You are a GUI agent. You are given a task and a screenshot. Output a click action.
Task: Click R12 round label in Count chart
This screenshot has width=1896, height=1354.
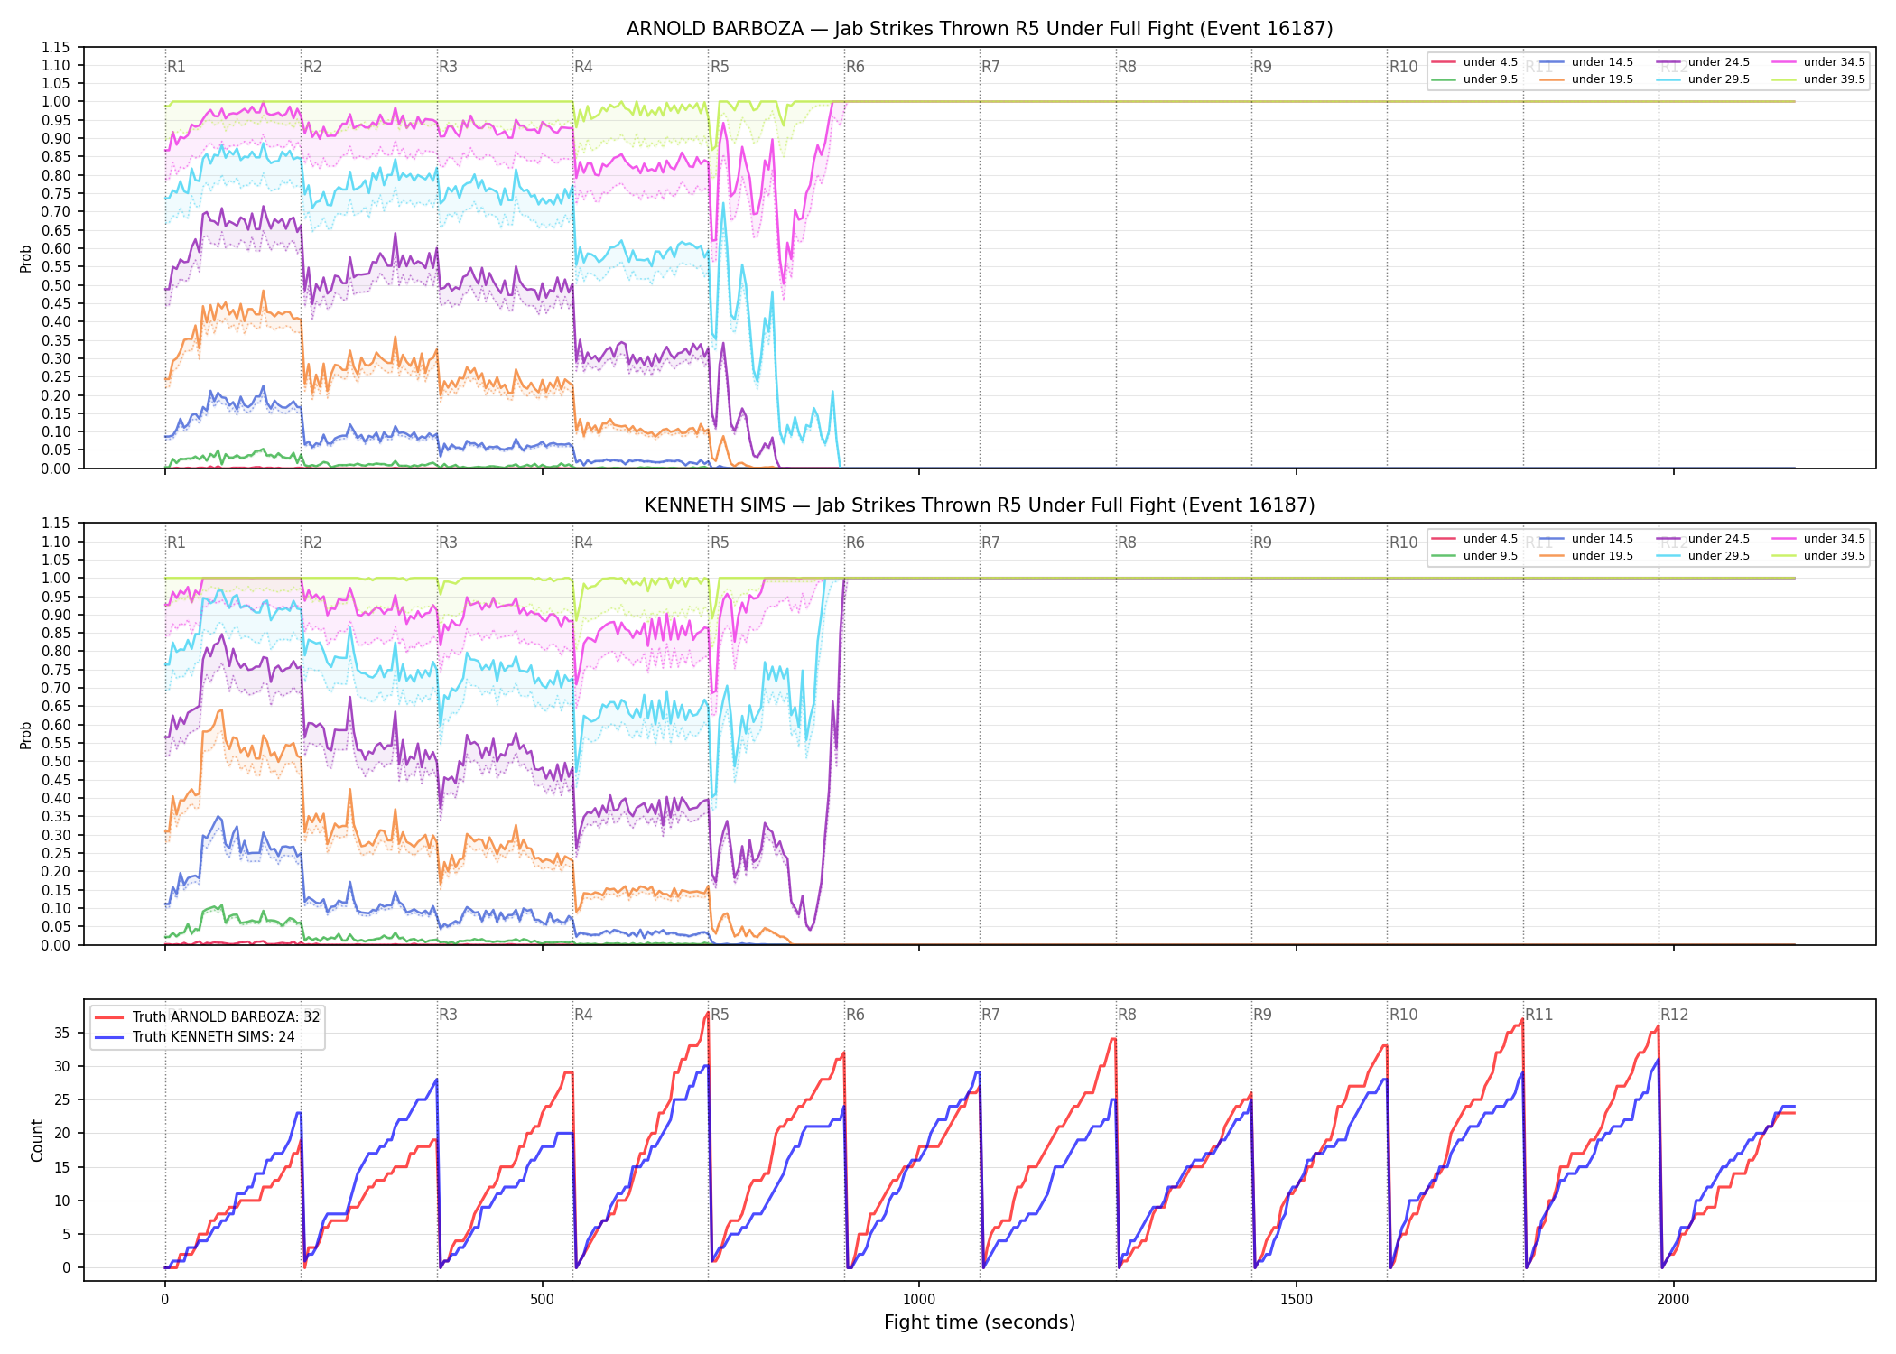[x=1675, y=1015]
